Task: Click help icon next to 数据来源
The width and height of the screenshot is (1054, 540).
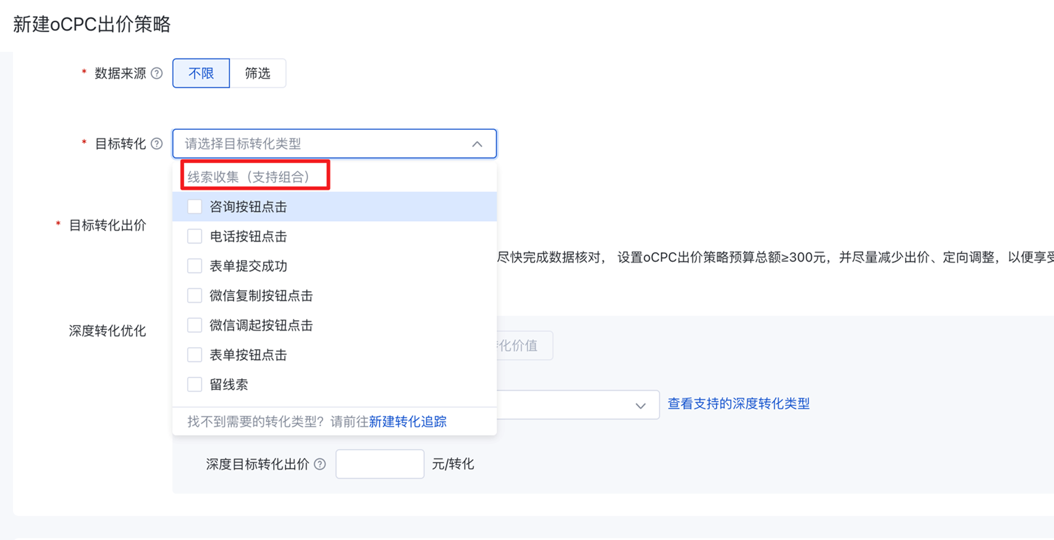Action: [157, 74]
